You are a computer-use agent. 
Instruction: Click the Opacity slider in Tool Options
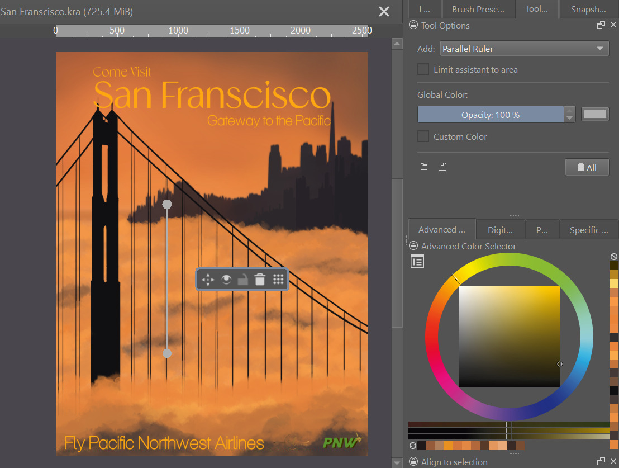(x=490, y=115)
